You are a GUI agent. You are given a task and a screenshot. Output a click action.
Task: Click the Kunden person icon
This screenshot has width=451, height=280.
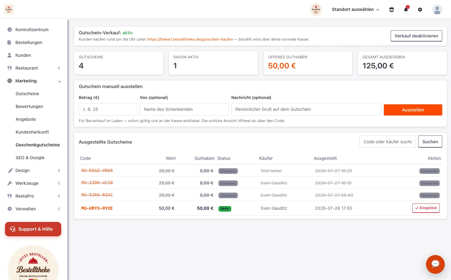pyautogui.click(x=9, y=55)
